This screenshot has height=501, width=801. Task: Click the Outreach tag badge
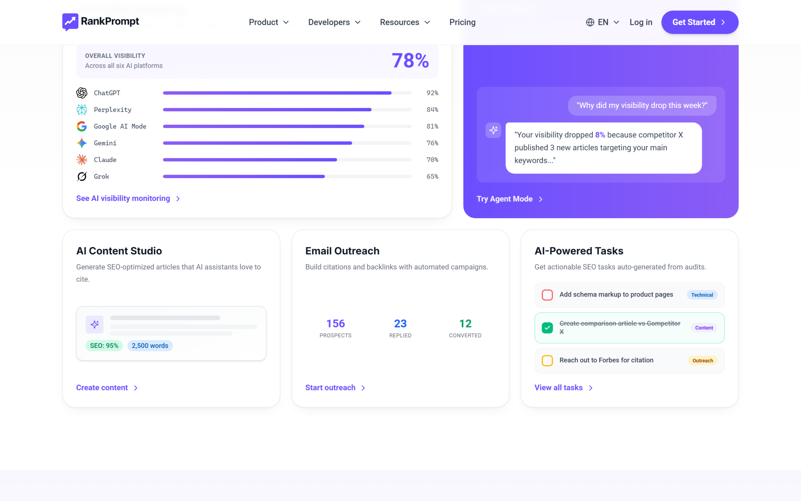(702, 360)
